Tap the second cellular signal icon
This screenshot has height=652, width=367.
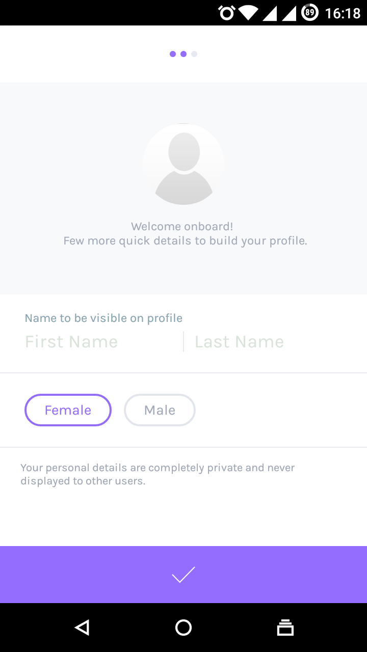click(x=289, y=12)
